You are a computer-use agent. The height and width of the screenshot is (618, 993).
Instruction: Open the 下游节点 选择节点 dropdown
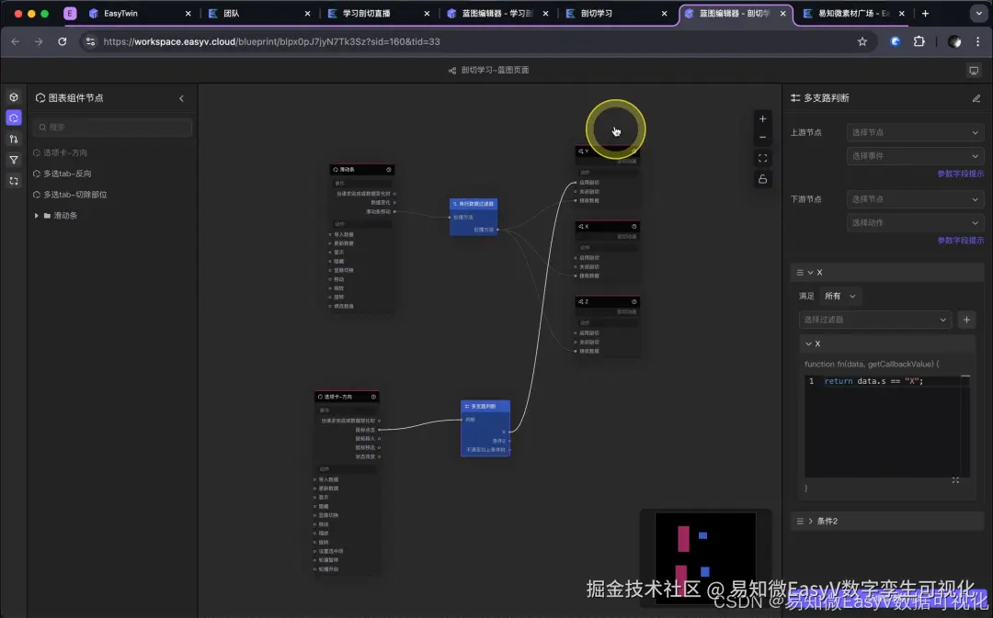(x=915, y=199)
